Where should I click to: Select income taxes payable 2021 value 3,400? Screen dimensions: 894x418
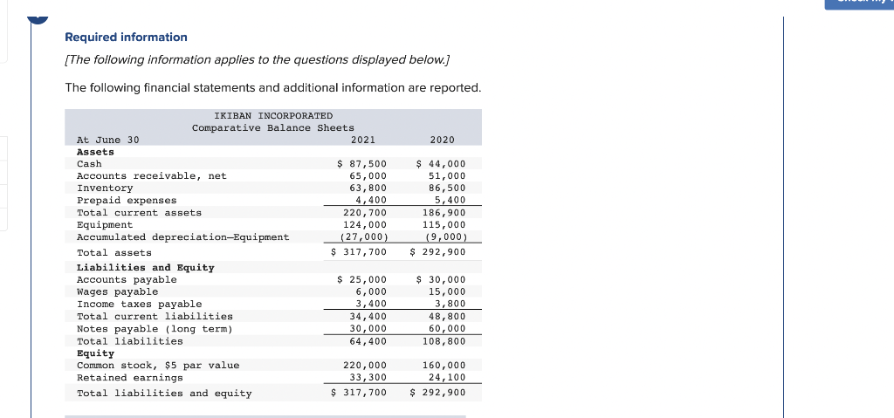coord(371,304)
